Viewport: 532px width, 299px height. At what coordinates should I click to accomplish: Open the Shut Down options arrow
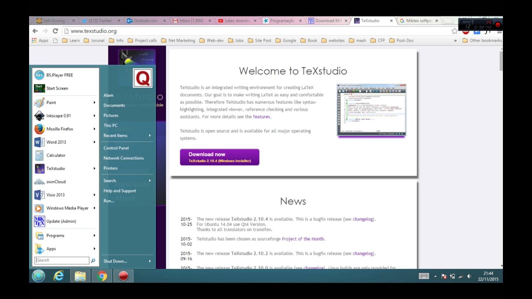(x=150, y=261)
